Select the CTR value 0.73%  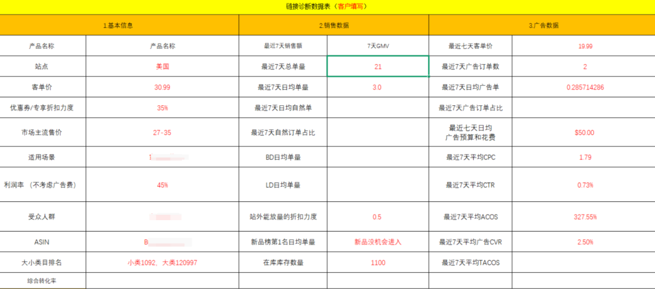coord(585,185)
